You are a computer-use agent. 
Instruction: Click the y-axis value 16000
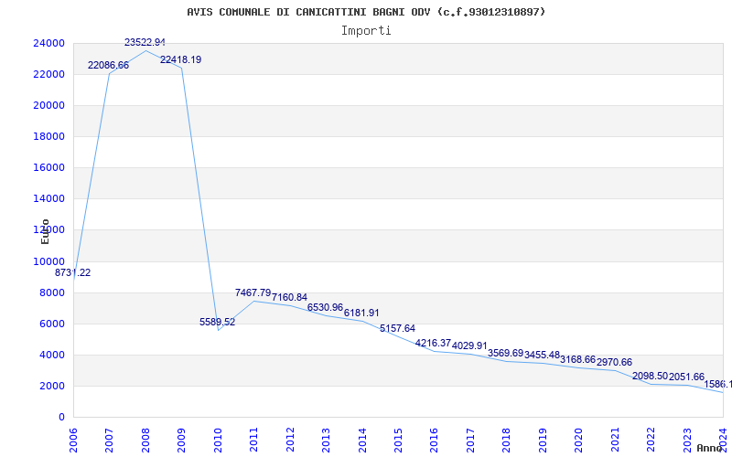coord(48,168)
